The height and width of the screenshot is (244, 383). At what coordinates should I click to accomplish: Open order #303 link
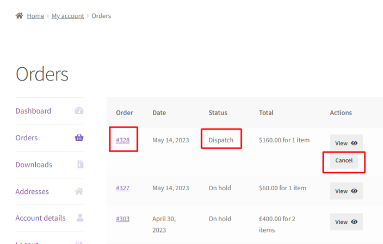122,219
